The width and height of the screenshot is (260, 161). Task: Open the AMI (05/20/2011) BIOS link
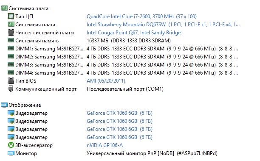tap(106, 81)
